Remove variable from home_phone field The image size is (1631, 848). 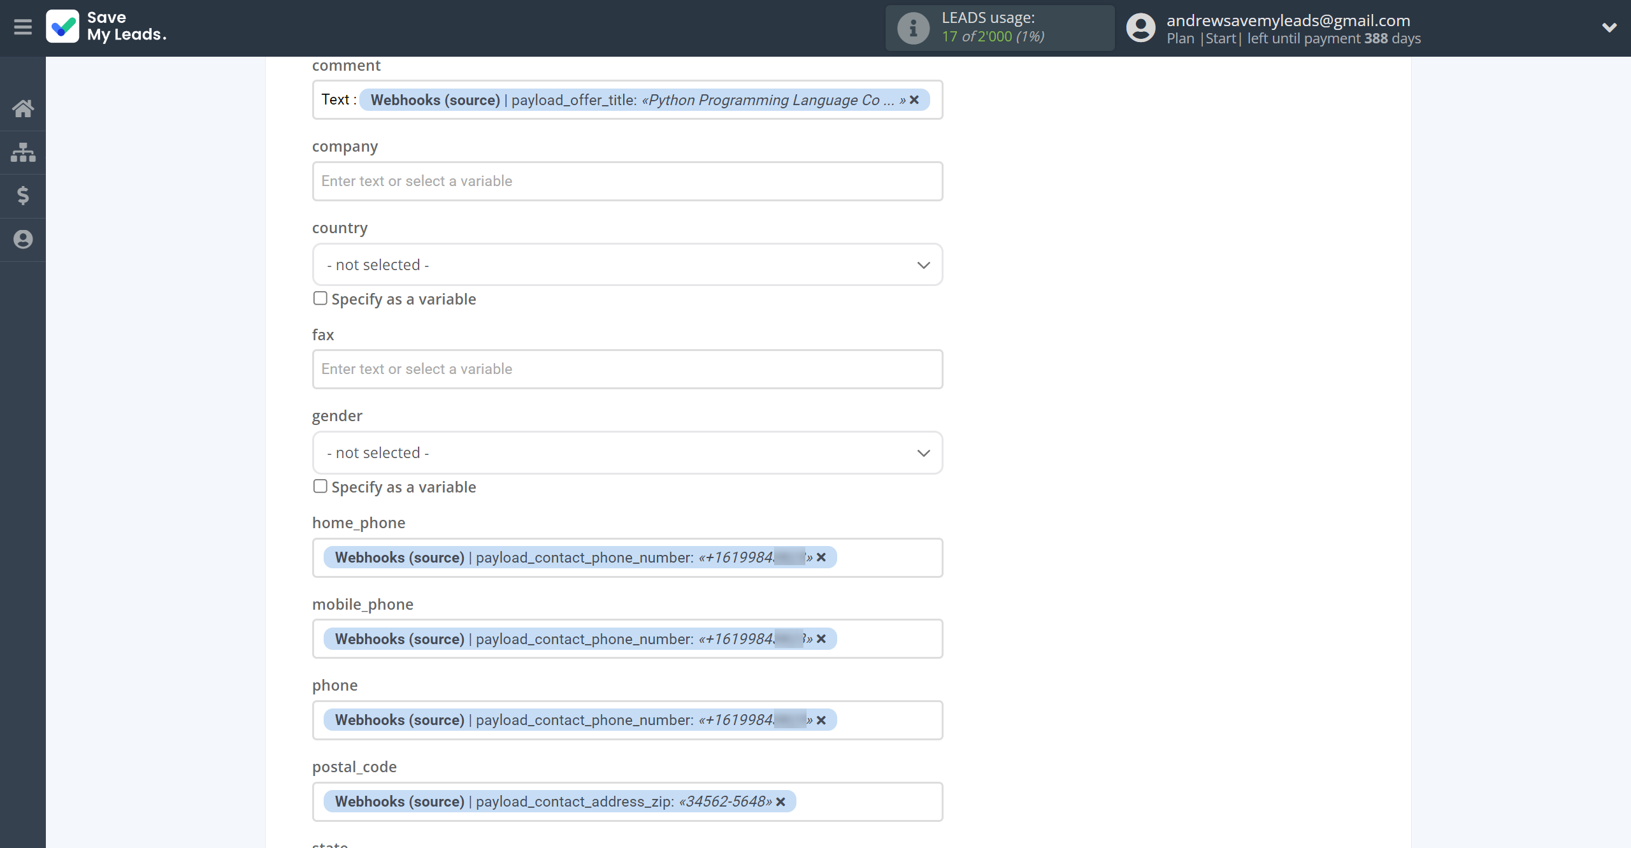click(821, 557)
